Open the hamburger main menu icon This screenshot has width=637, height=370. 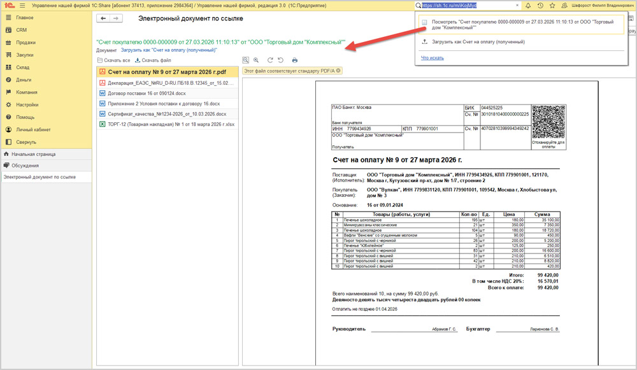click(x=22, y=5)
